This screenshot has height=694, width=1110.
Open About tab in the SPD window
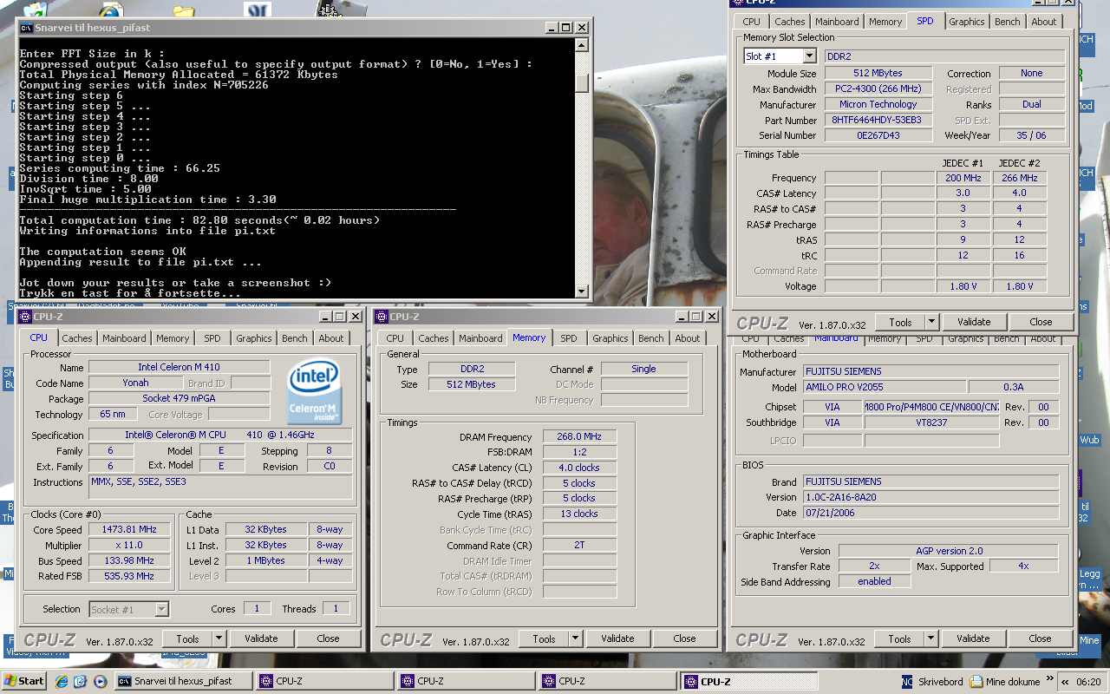pos(1043,22)
